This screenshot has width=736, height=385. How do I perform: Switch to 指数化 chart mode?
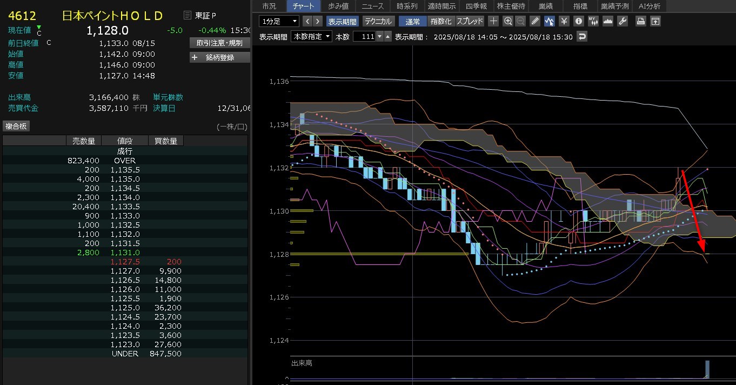pyautogui.click(x=441, y=21)
